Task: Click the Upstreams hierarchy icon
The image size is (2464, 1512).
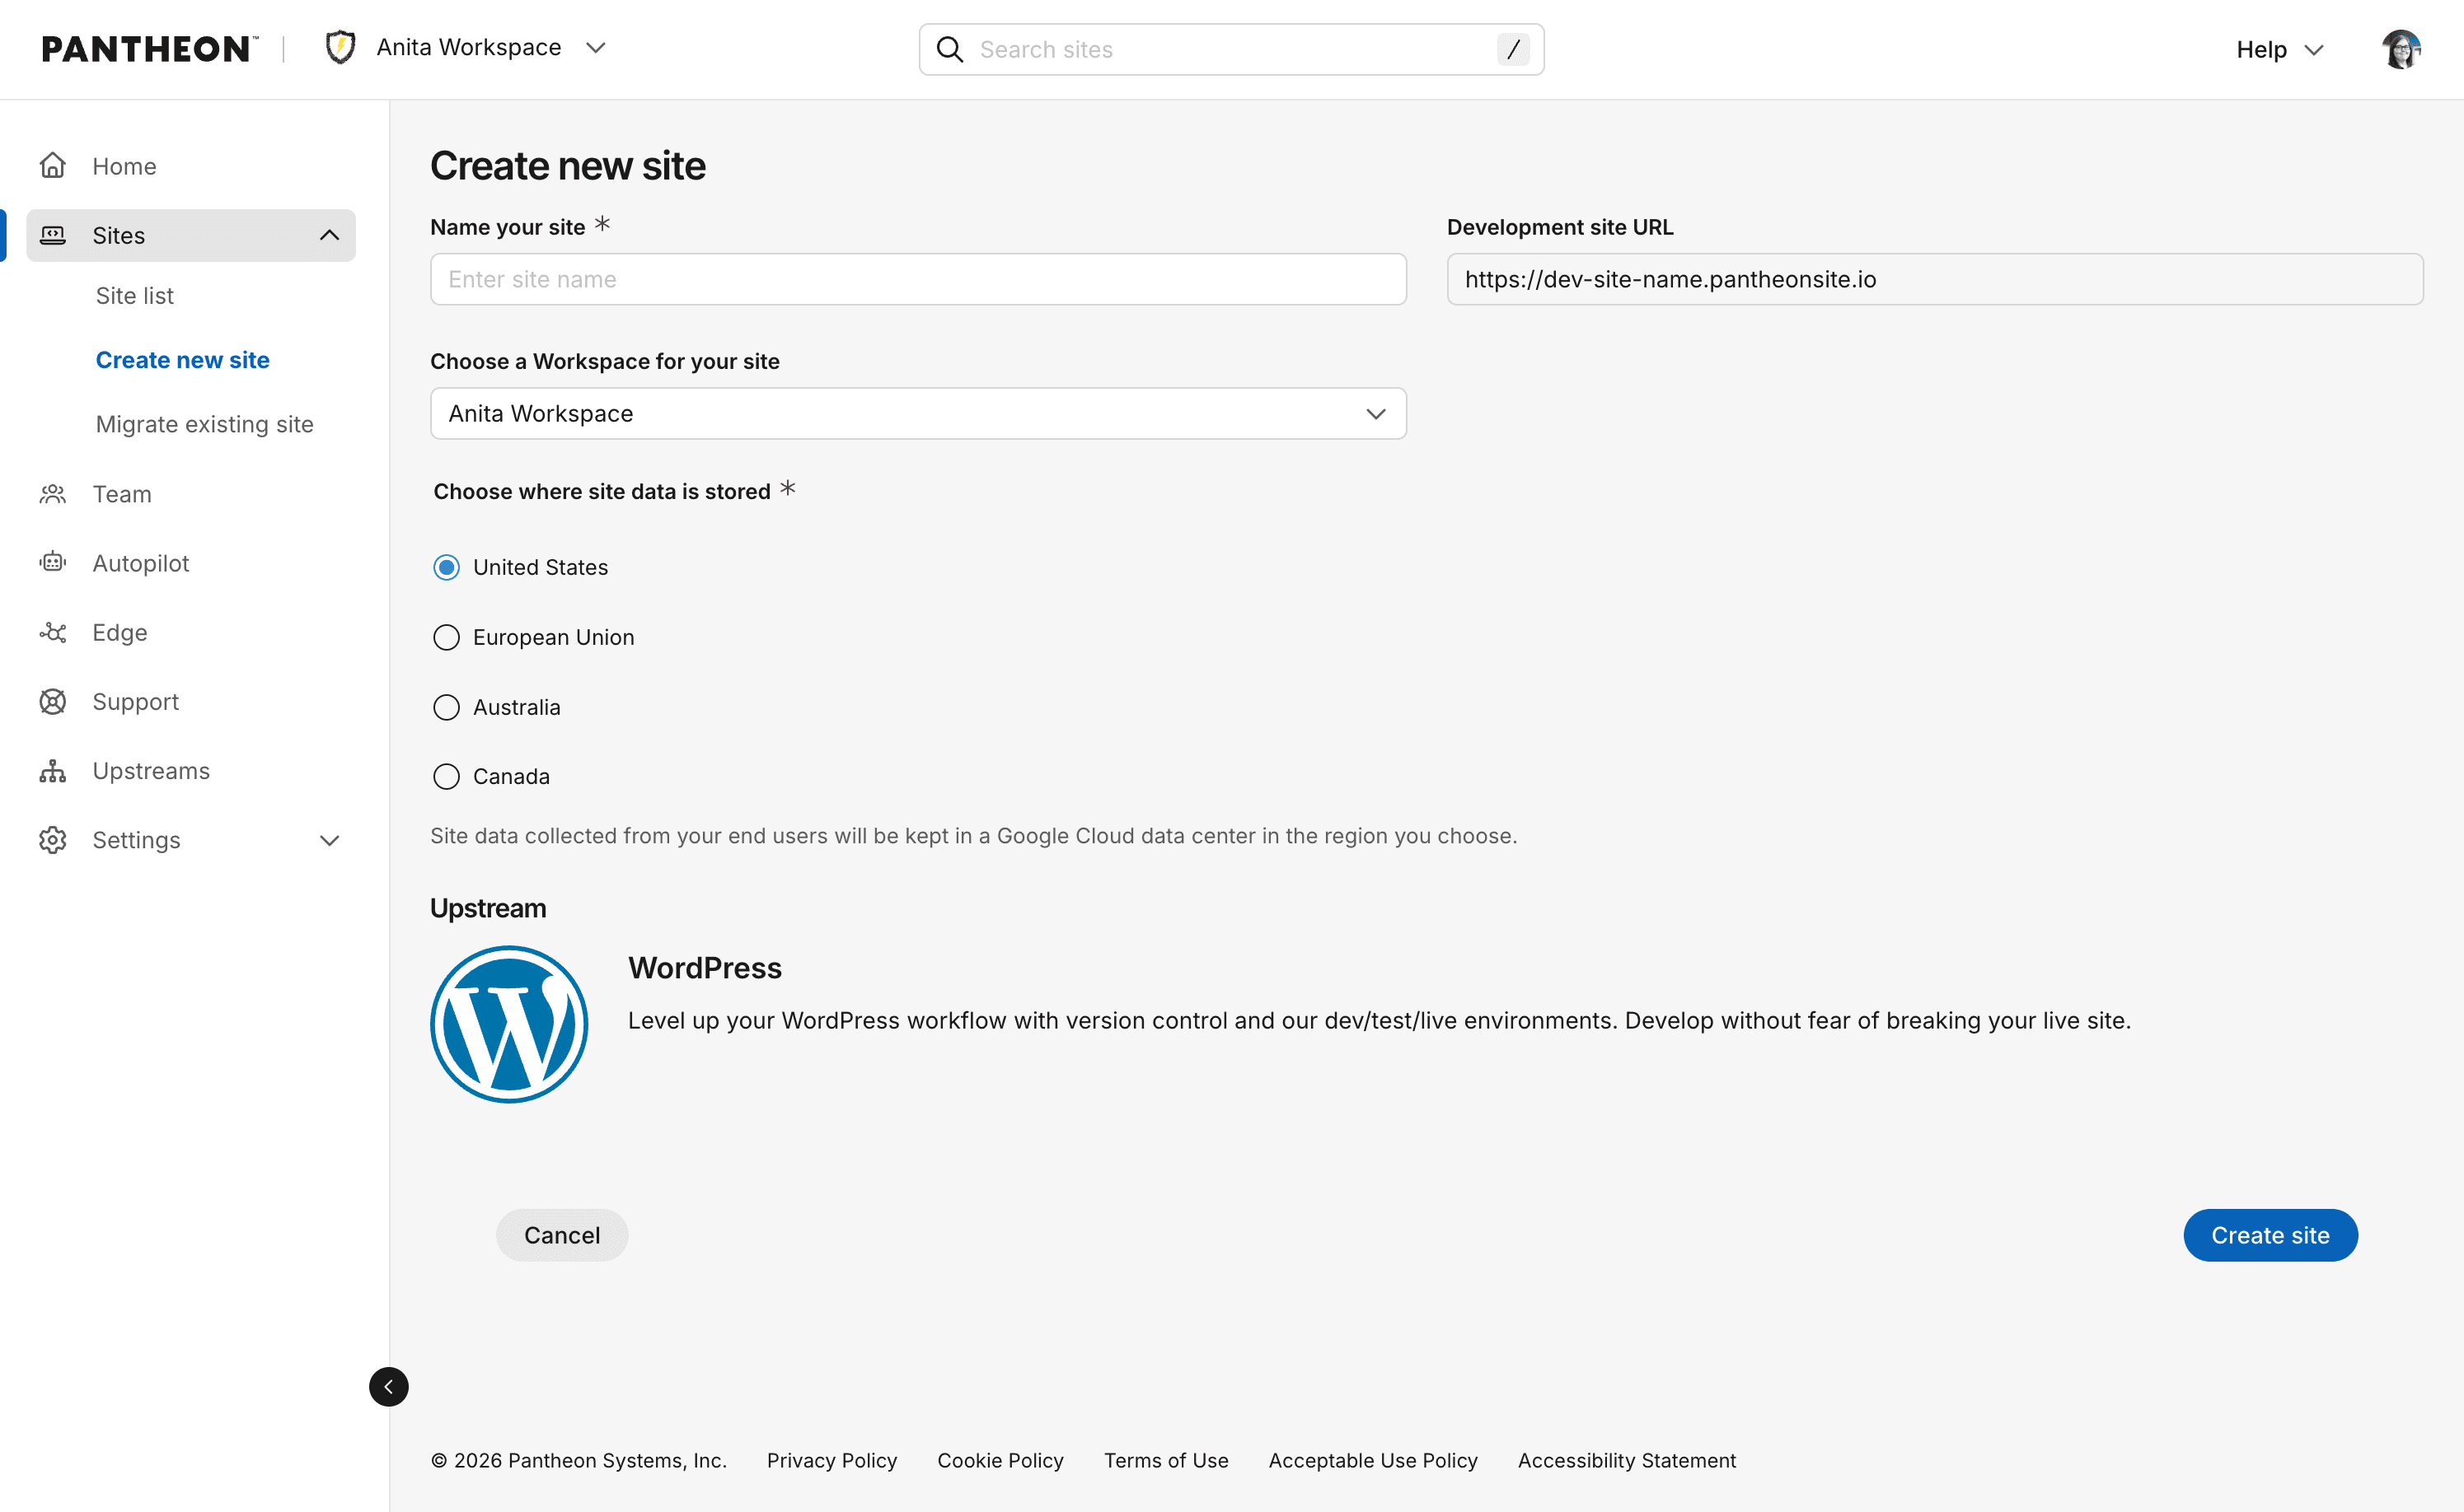Action: pyautogui.click(x=53, y=771)
